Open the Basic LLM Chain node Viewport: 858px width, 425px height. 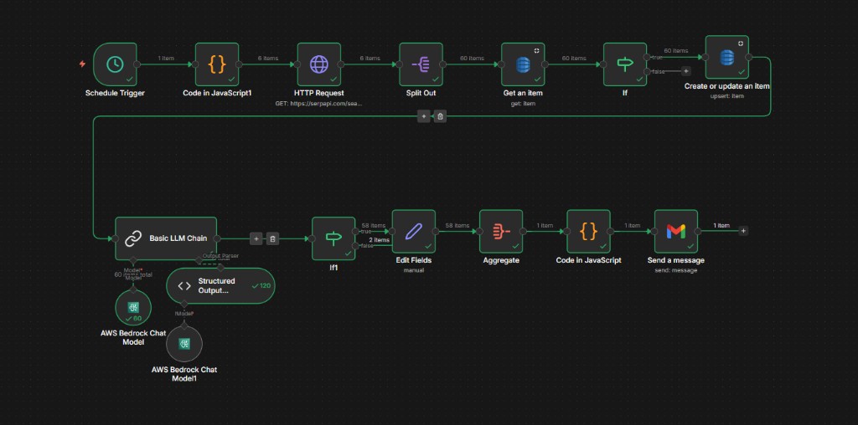click(166, 238)
